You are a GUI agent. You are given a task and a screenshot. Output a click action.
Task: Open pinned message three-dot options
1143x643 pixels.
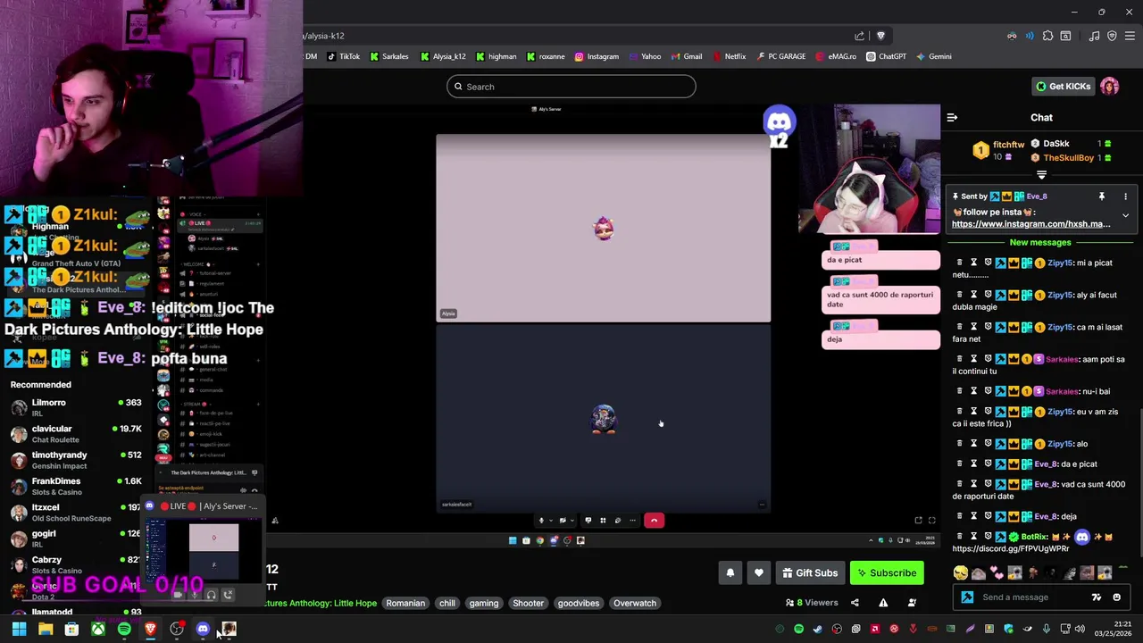pos(1125,196)
